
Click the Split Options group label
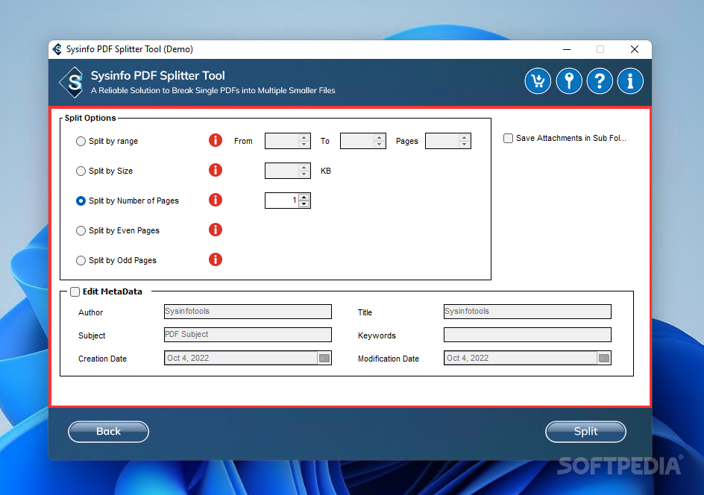(90, 118)
